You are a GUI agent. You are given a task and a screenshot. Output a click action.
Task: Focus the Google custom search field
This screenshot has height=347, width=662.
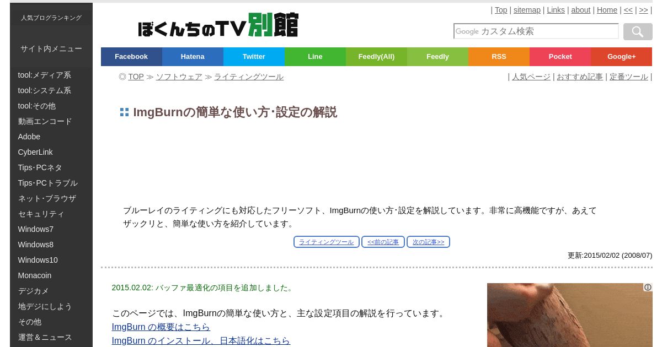click(x=536, y=31)
